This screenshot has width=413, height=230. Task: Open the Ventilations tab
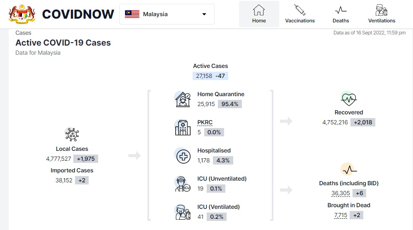pos(382,14)
